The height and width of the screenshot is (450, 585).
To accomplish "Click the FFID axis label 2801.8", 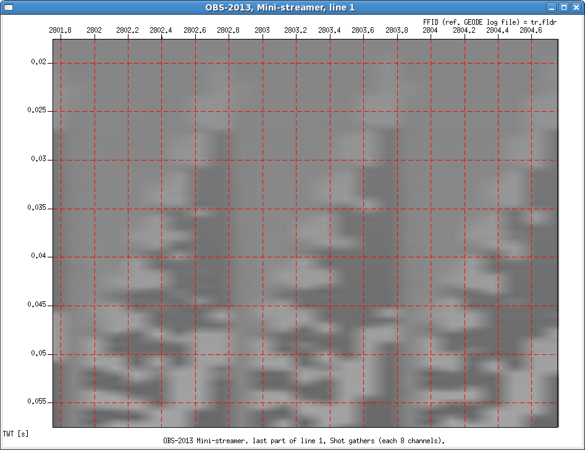I will pyautogui.click(x=61, y=30).
